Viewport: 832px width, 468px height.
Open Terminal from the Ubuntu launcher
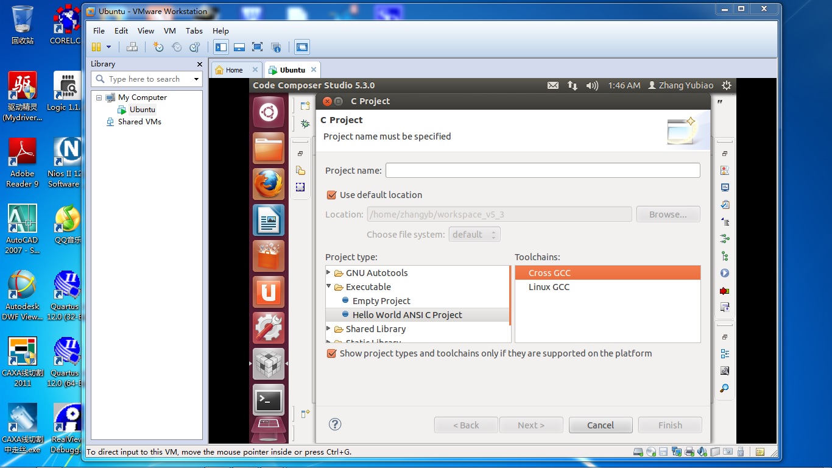(x=269, y=400)
